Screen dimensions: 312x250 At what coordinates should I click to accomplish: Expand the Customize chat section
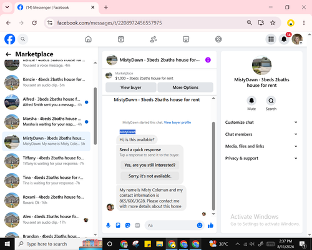(x=261, y=122)
